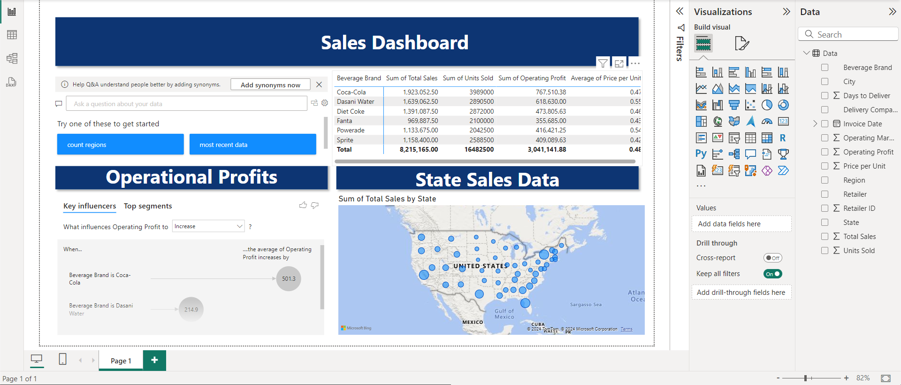Screen dimensions: 901x385
Task: Adjust the zoom slider handle
Action: (x=805, y=378)
